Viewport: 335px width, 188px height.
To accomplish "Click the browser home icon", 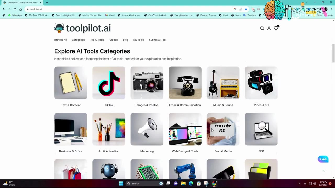I will pos(20,9).
